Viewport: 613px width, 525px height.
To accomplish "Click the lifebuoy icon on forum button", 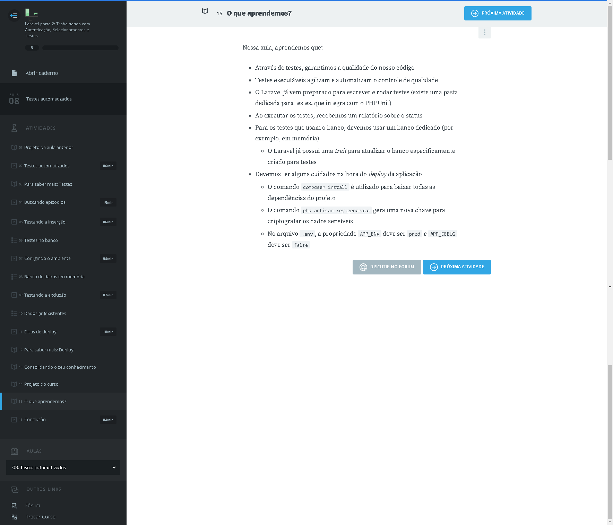I will [363, 267].
